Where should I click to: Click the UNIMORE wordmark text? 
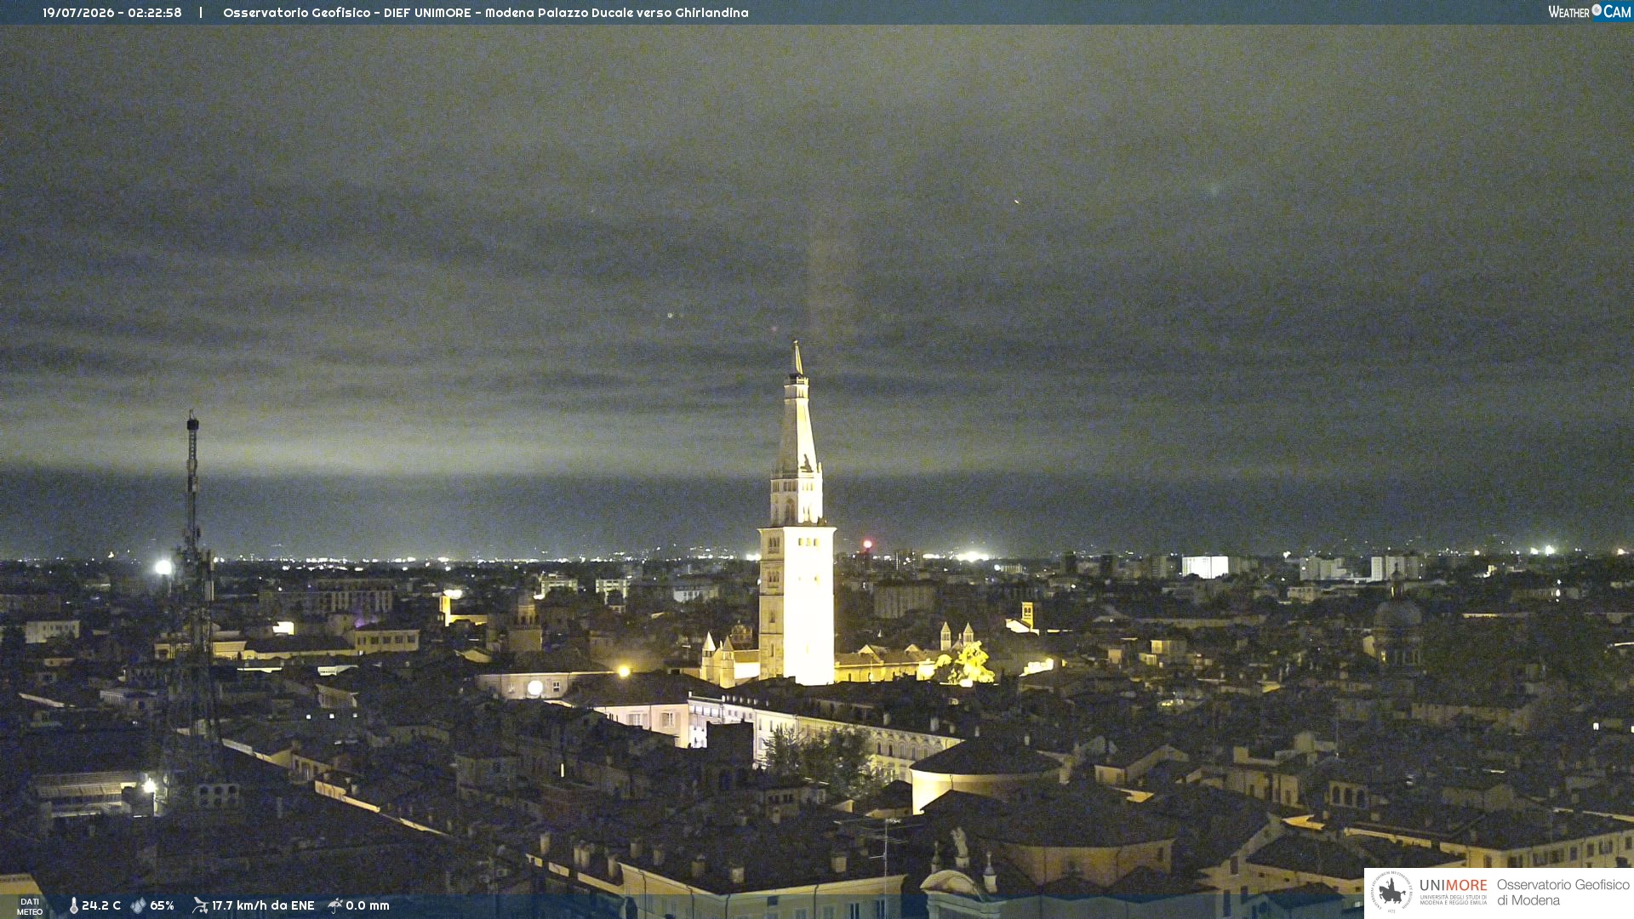1454,886
